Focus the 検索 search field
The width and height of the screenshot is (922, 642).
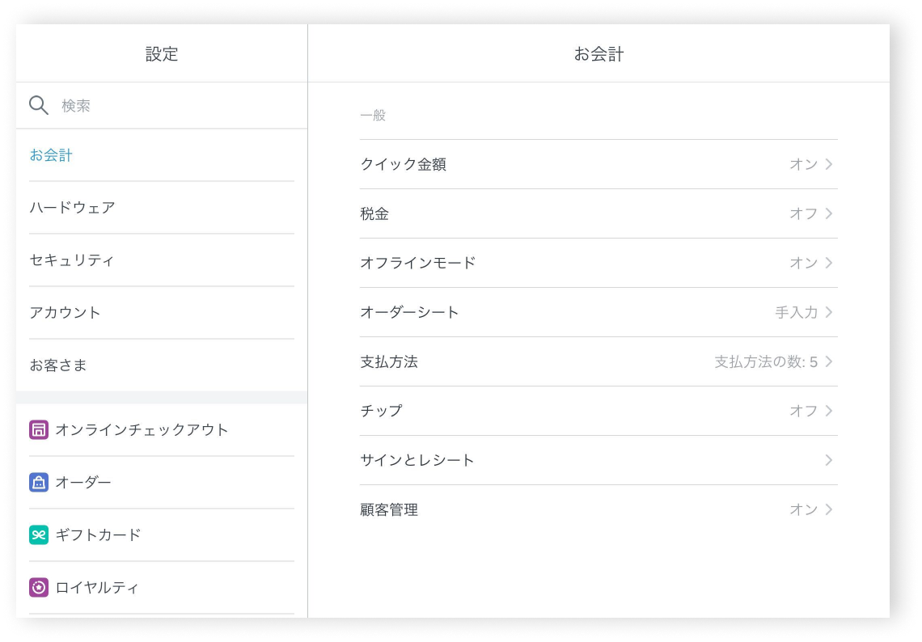(x=162, y=106)
